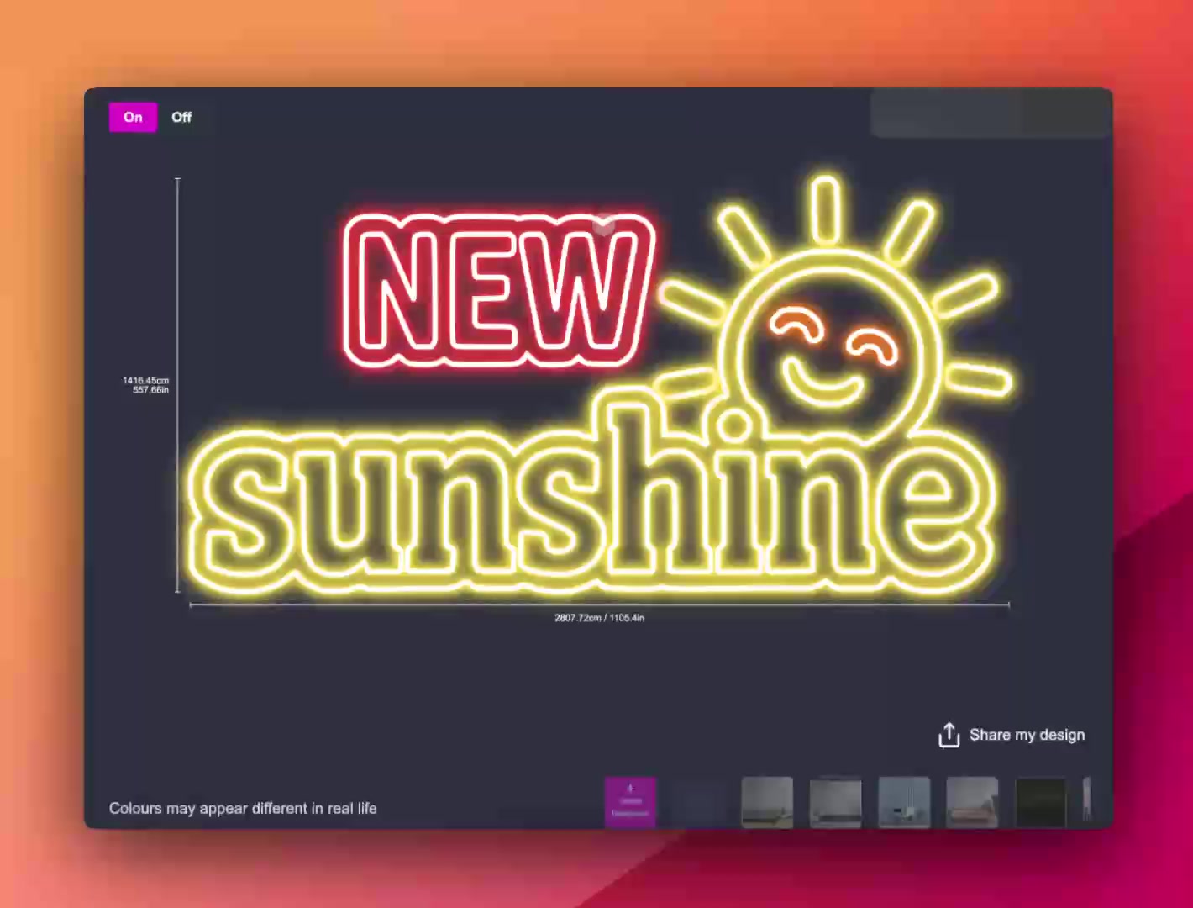The width and height of the screenshot is (1193, 908).
Task: Click the share upload icon
Action: pos(949,734)
